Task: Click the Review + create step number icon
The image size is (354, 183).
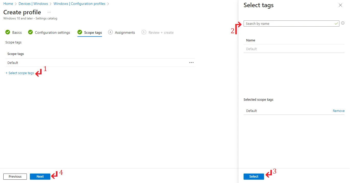Action: click(144, 32)
